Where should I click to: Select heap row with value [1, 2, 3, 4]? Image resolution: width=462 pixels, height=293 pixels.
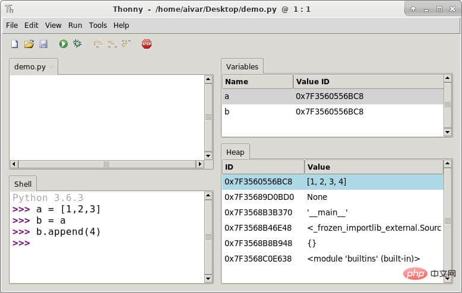pos(333,181)
